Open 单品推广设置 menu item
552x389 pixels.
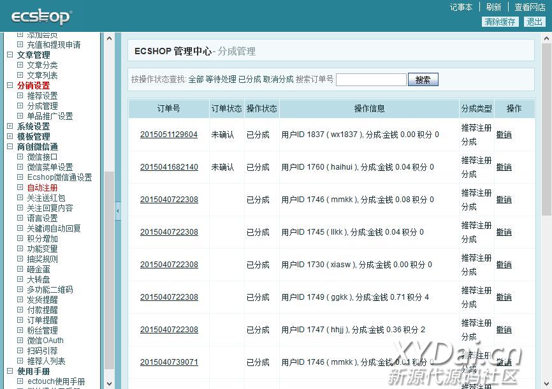[x=50, y=116]
